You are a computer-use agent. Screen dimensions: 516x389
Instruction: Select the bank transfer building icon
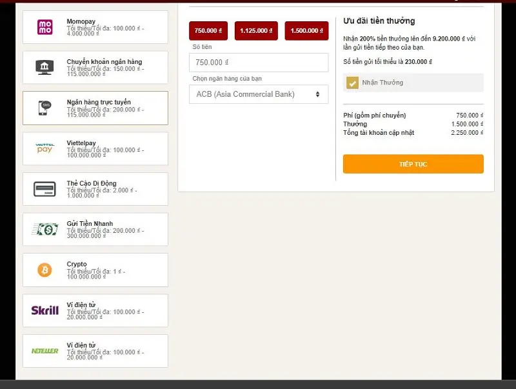[x=45, y=67]
